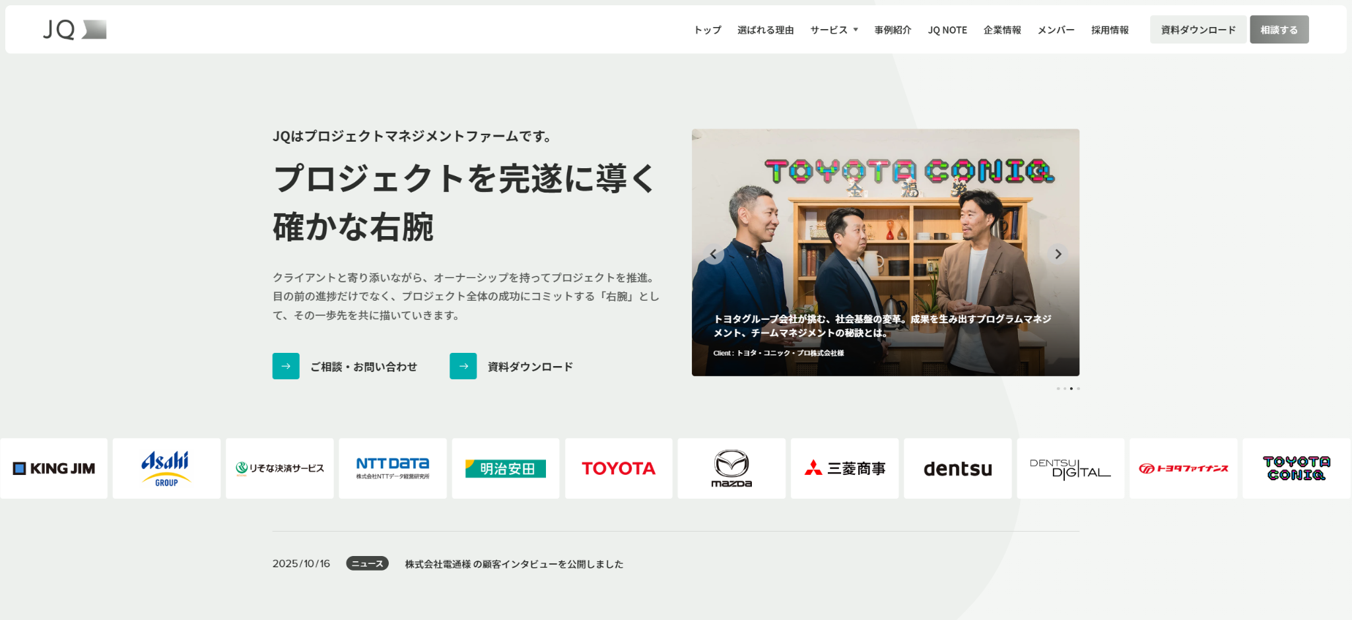Image resolution: width=1352 pixels, height=620 pixels.
Task: Click the header 資料ダウンロード button
Action: tap(1198, 30)
